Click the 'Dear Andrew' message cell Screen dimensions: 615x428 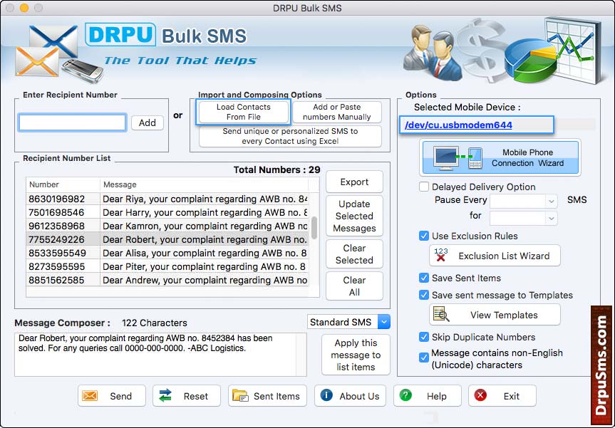click(205, 281)
